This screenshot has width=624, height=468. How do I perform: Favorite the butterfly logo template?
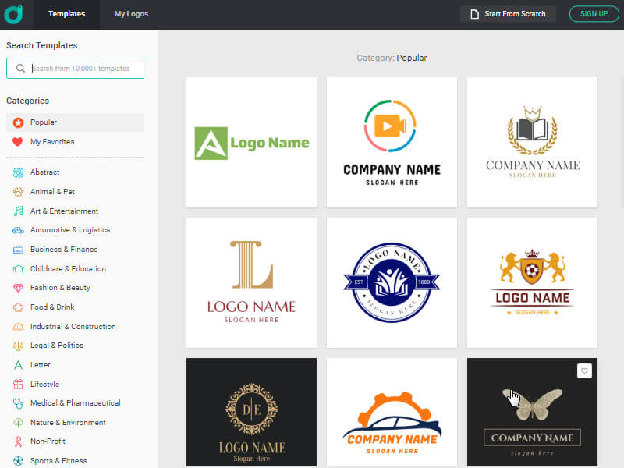coord(584,370)
